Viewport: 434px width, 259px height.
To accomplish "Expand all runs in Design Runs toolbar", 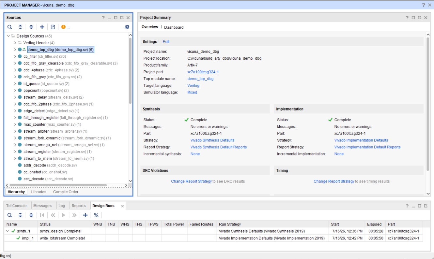I will click(x=31, y=215).
